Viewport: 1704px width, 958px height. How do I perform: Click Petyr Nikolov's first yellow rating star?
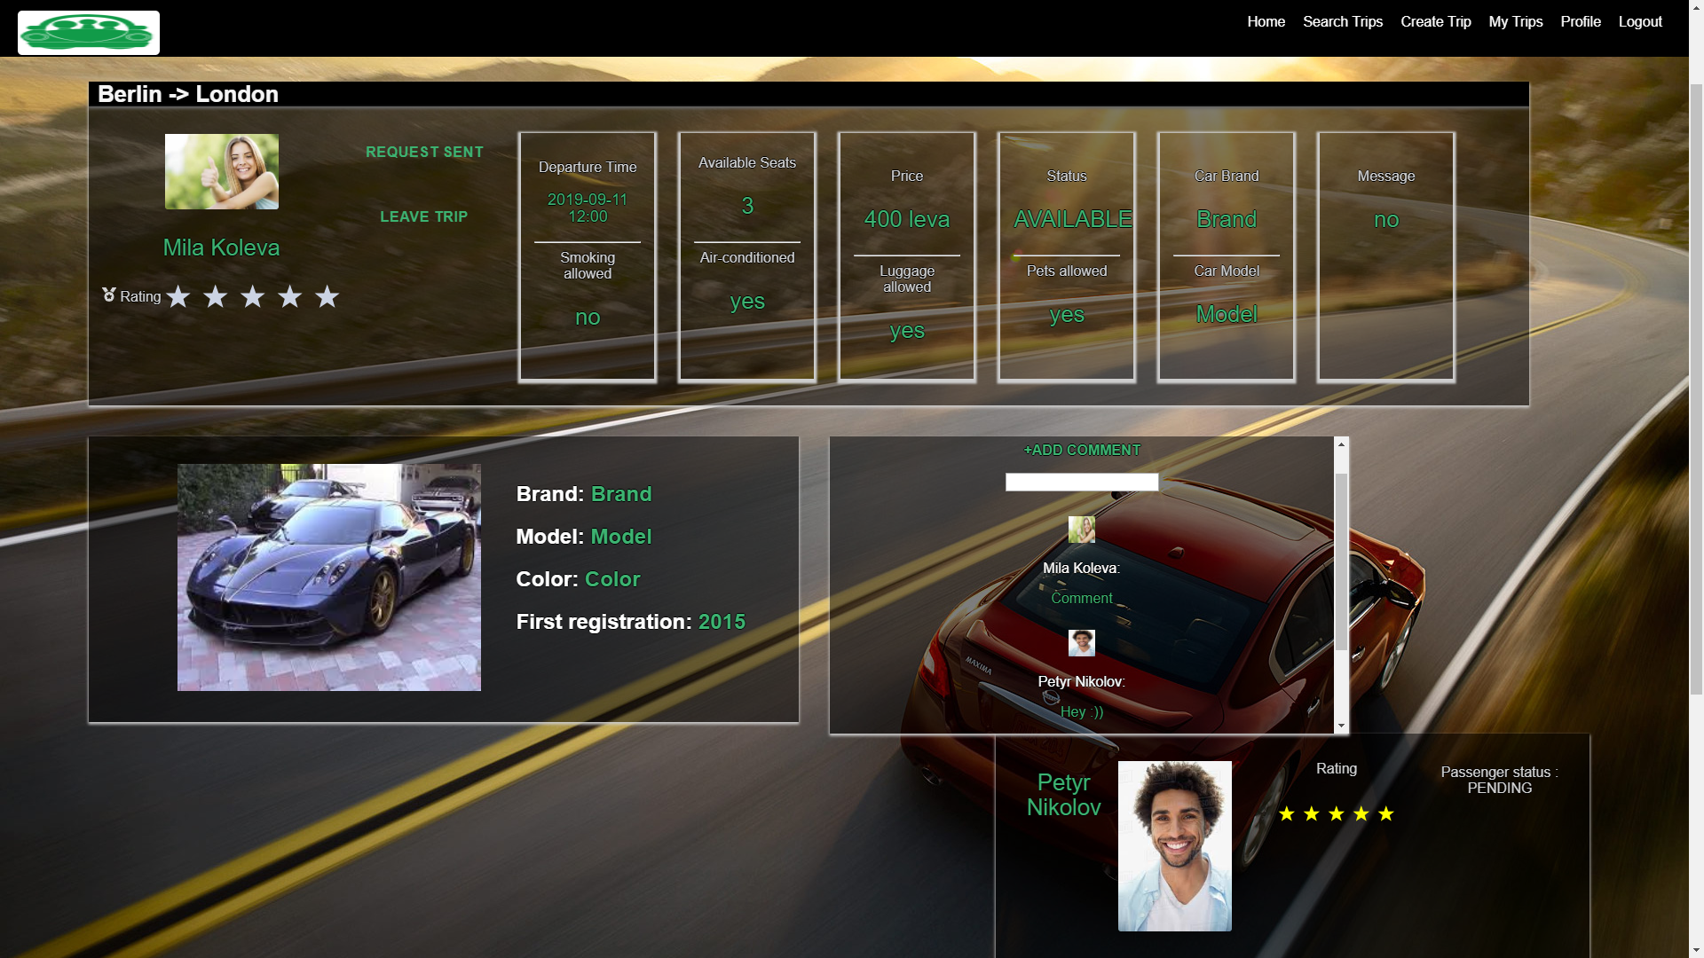pos(1287,813)
